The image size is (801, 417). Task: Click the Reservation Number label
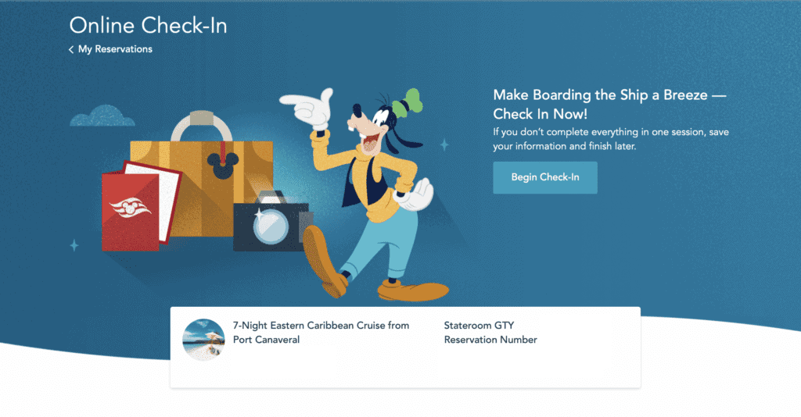490,340
